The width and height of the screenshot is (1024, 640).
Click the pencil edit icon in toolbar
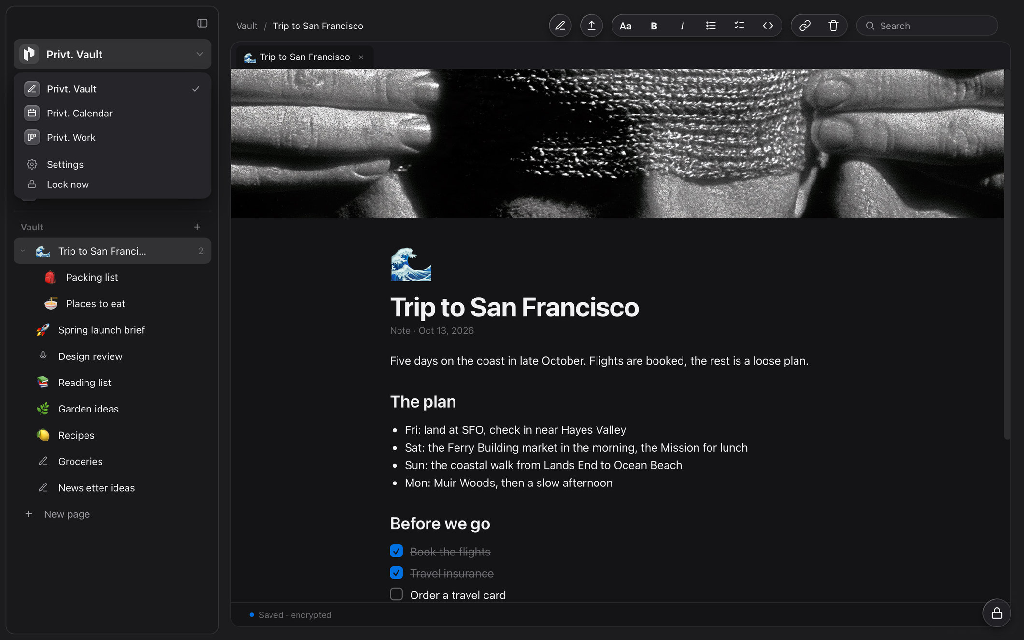pos(560,26)
